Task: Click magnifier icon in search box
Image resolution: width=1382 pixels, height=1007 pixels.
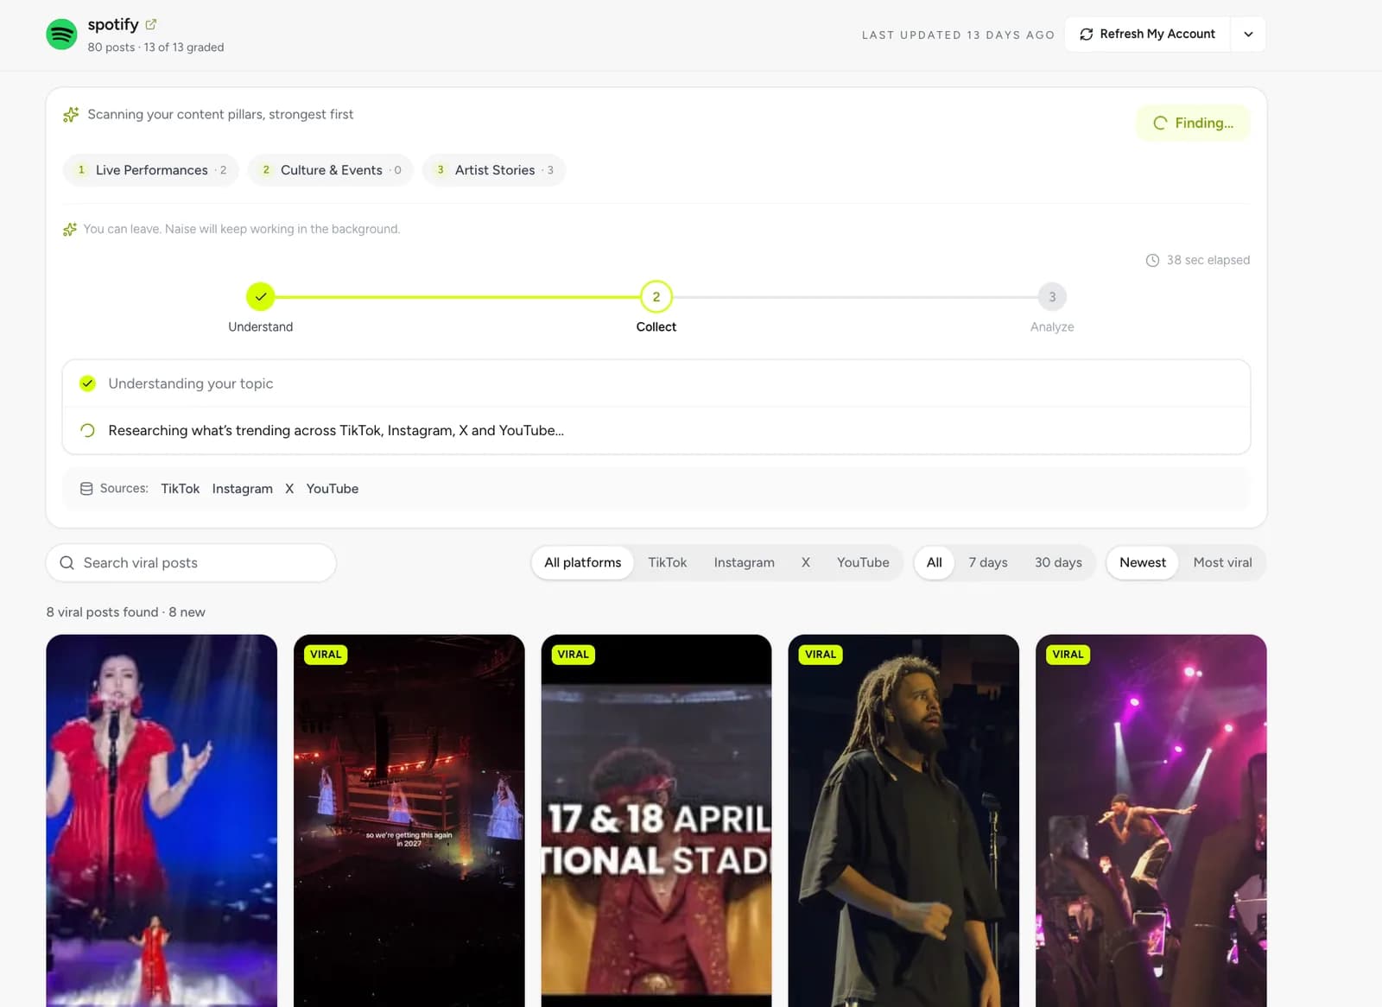Action: pyautogui.click(x=67, y=563)
